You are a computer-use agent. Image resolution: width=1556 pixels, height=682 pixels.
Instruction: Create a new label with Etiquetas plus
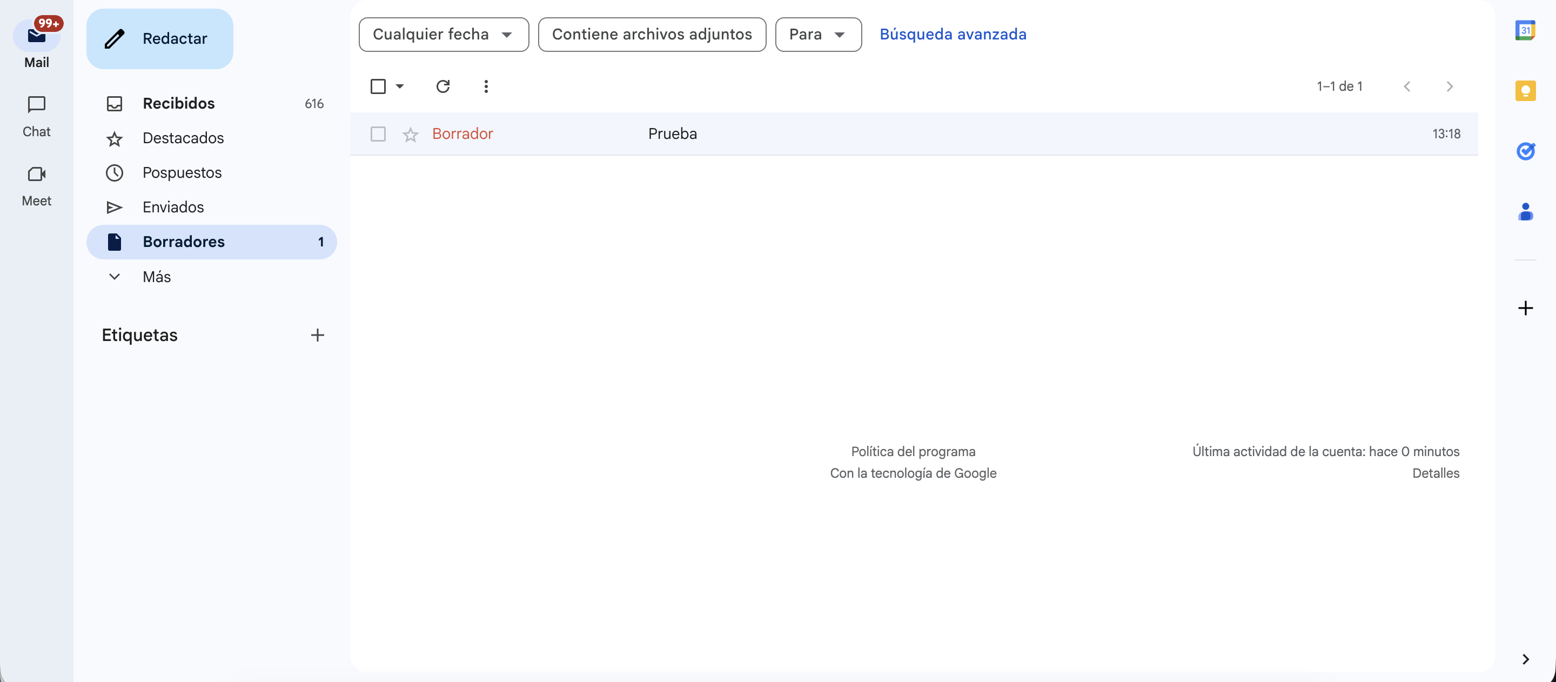(317, 335)
